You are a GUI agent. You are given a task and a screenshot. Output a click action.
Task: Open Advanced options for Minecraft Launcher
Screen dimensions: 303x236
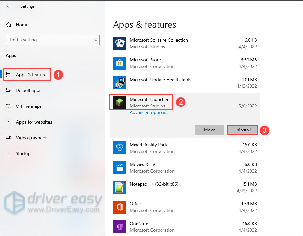(x=148, y=113)
